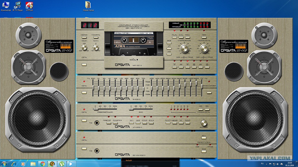Open Windows Explorer from the taskbar

coord(33,164)
